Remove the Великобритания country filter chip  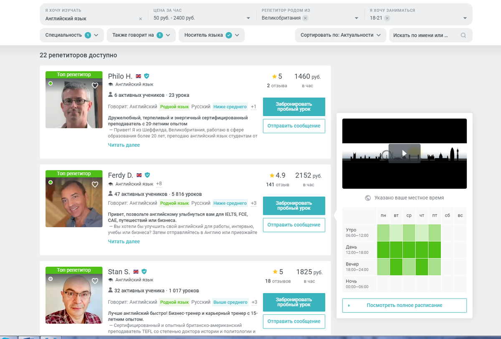306,18
